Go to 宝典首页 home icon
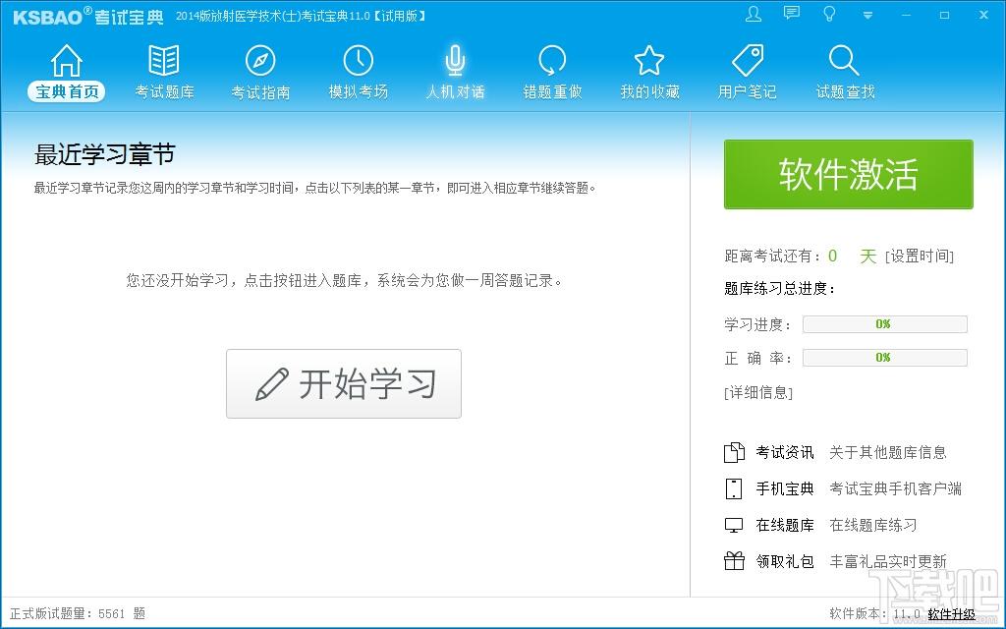The width and height of the screenshot is (1006, 629). pos(66,61)
